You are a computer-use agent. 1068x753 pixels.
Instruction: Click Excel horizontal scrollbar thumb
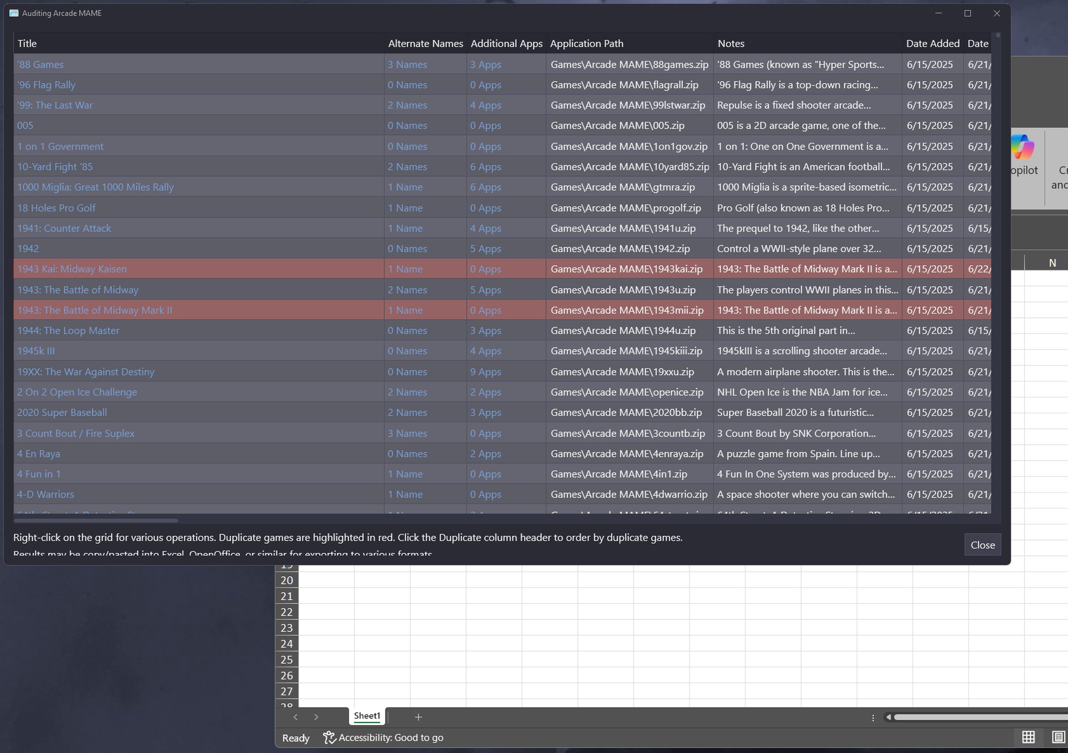pos(981,717)
